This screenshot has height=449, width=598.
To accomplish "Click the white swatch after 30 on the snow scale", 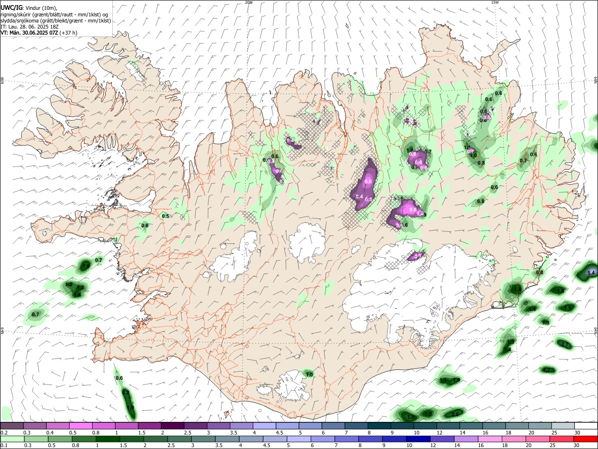I will tap(586, 426).
